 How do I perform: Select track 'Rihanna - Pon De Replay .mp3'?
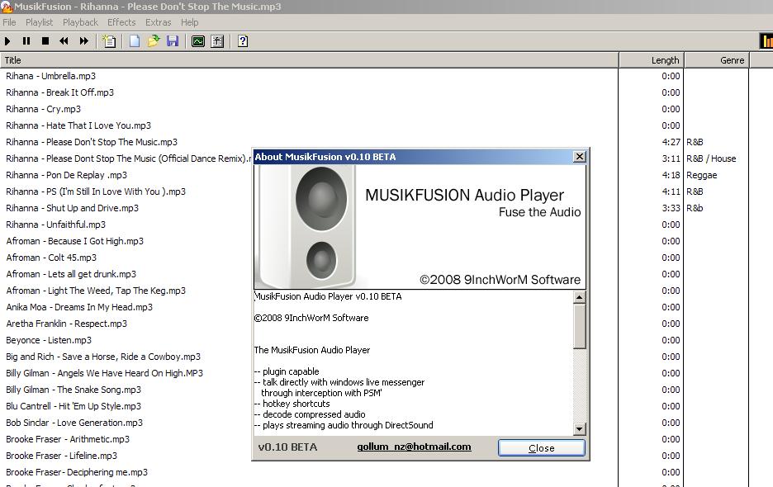tap(67, 175)
